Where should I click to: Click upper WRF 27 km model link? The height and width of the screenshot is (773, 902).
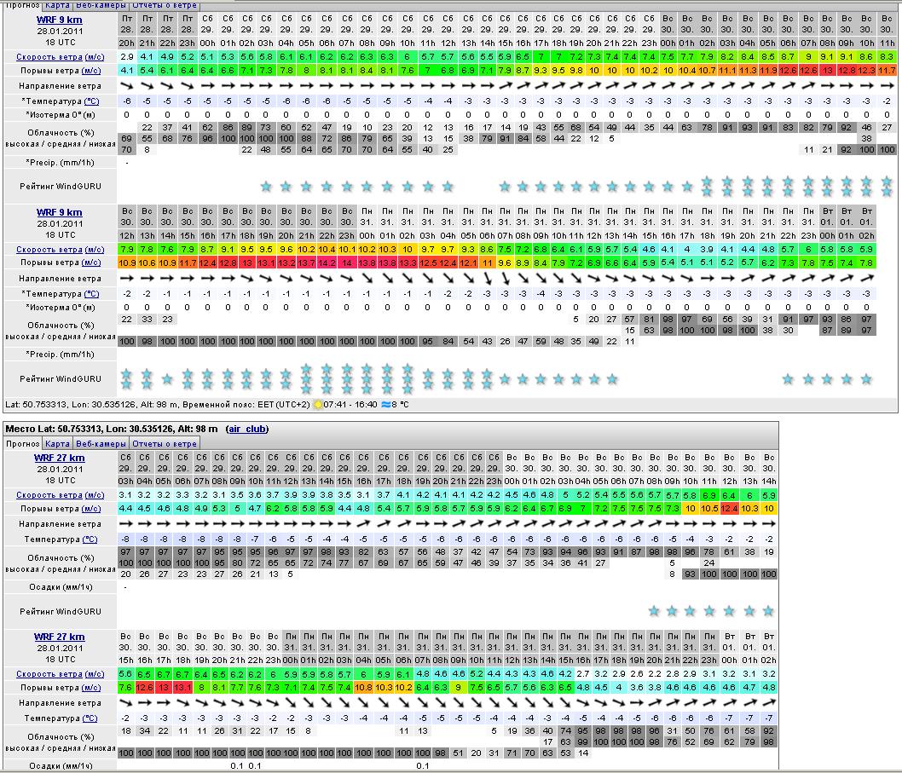(x=59, y=459)
